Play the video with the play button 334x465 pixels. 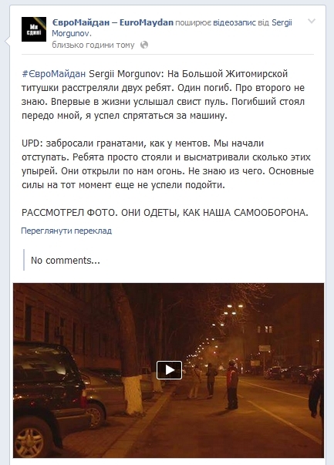pos(170,370)
